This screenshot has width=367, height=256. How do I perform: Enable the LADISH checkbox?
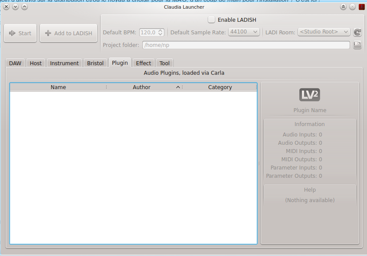point(211,20)
